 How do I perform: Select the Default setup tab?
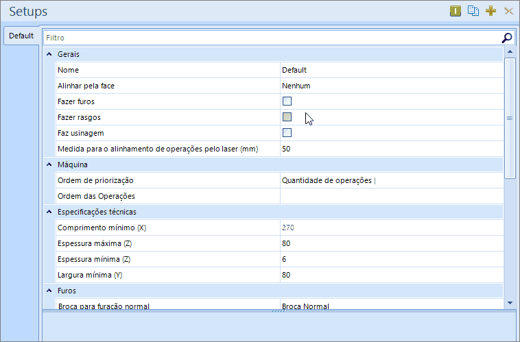coord(21,36)
